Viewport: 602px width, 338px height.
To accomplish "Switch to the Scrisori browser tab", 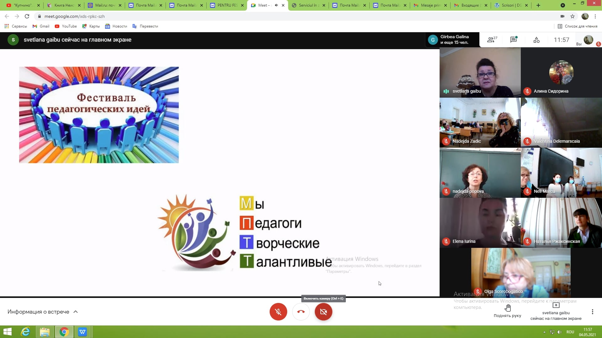I will click(x=511, y=5).
